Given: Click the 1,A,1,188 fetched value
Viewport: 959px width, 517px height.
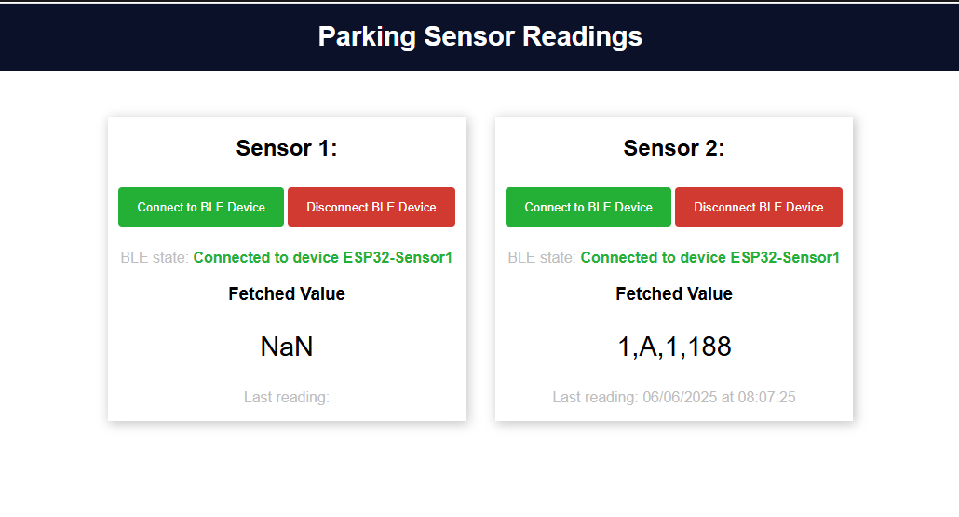Looking at the screenshot, I should pyautogui.click(x=674, y=347).
